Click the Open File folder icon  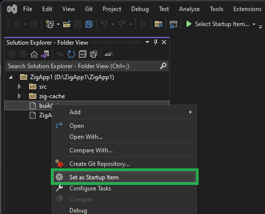click(67, 24)
